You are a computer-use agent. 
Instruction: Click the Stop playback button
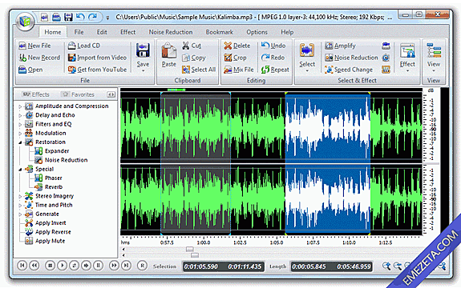click(50, 266)
